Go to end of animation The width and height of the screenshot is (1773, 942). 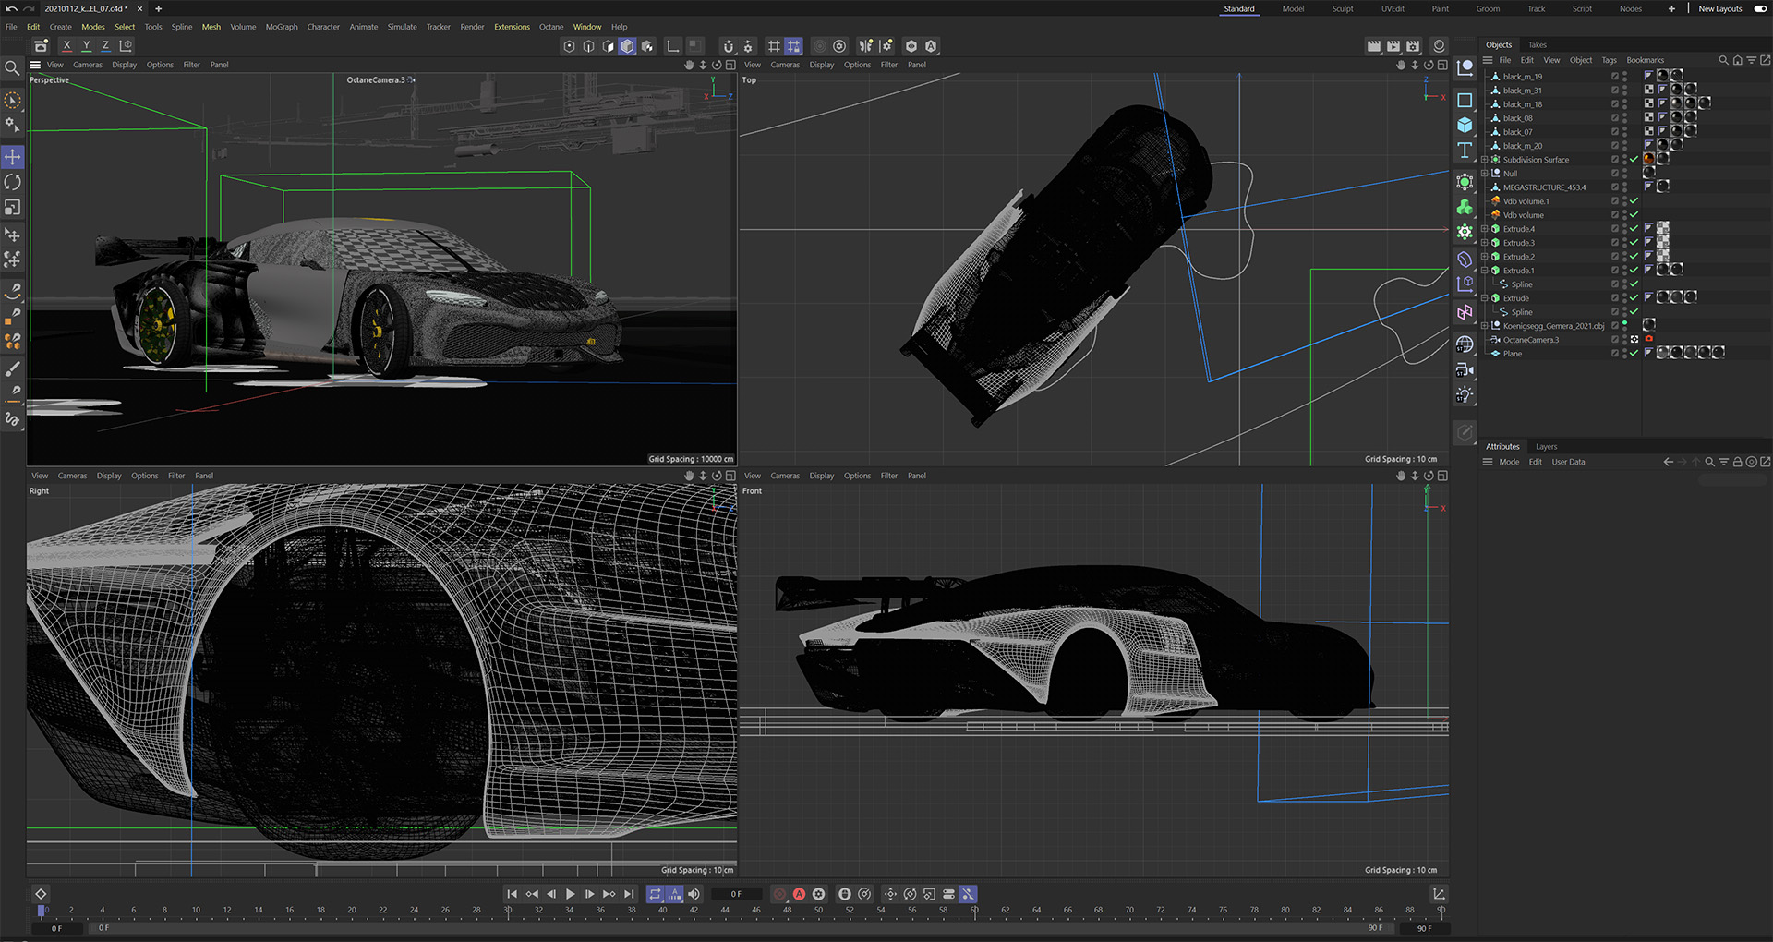point(629,894)
